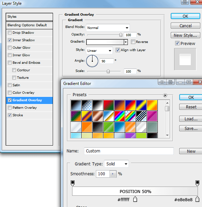Open Blending Options: Default entry
The width and height of the screenshot is (202, 207).
tap(29, 25)
